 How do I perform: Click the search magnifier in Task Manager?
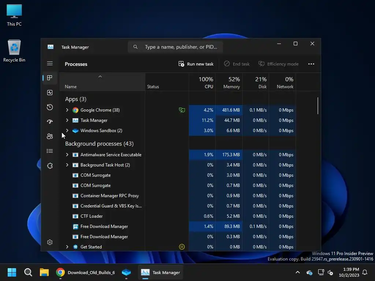135,47
